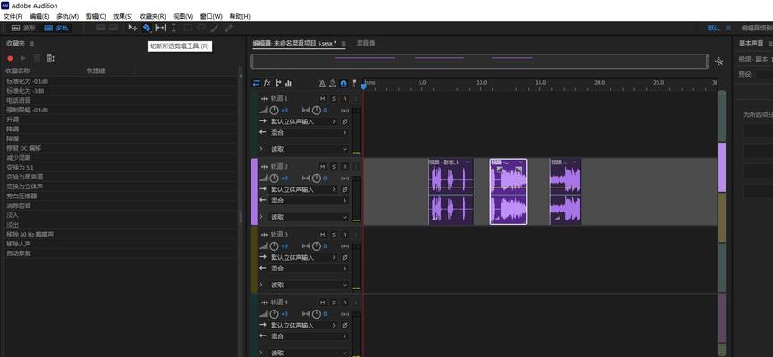Select the Razor selected clips tool
Image resolution: width=773 pixels, height=357 pixels.
(x=147, y=28)
